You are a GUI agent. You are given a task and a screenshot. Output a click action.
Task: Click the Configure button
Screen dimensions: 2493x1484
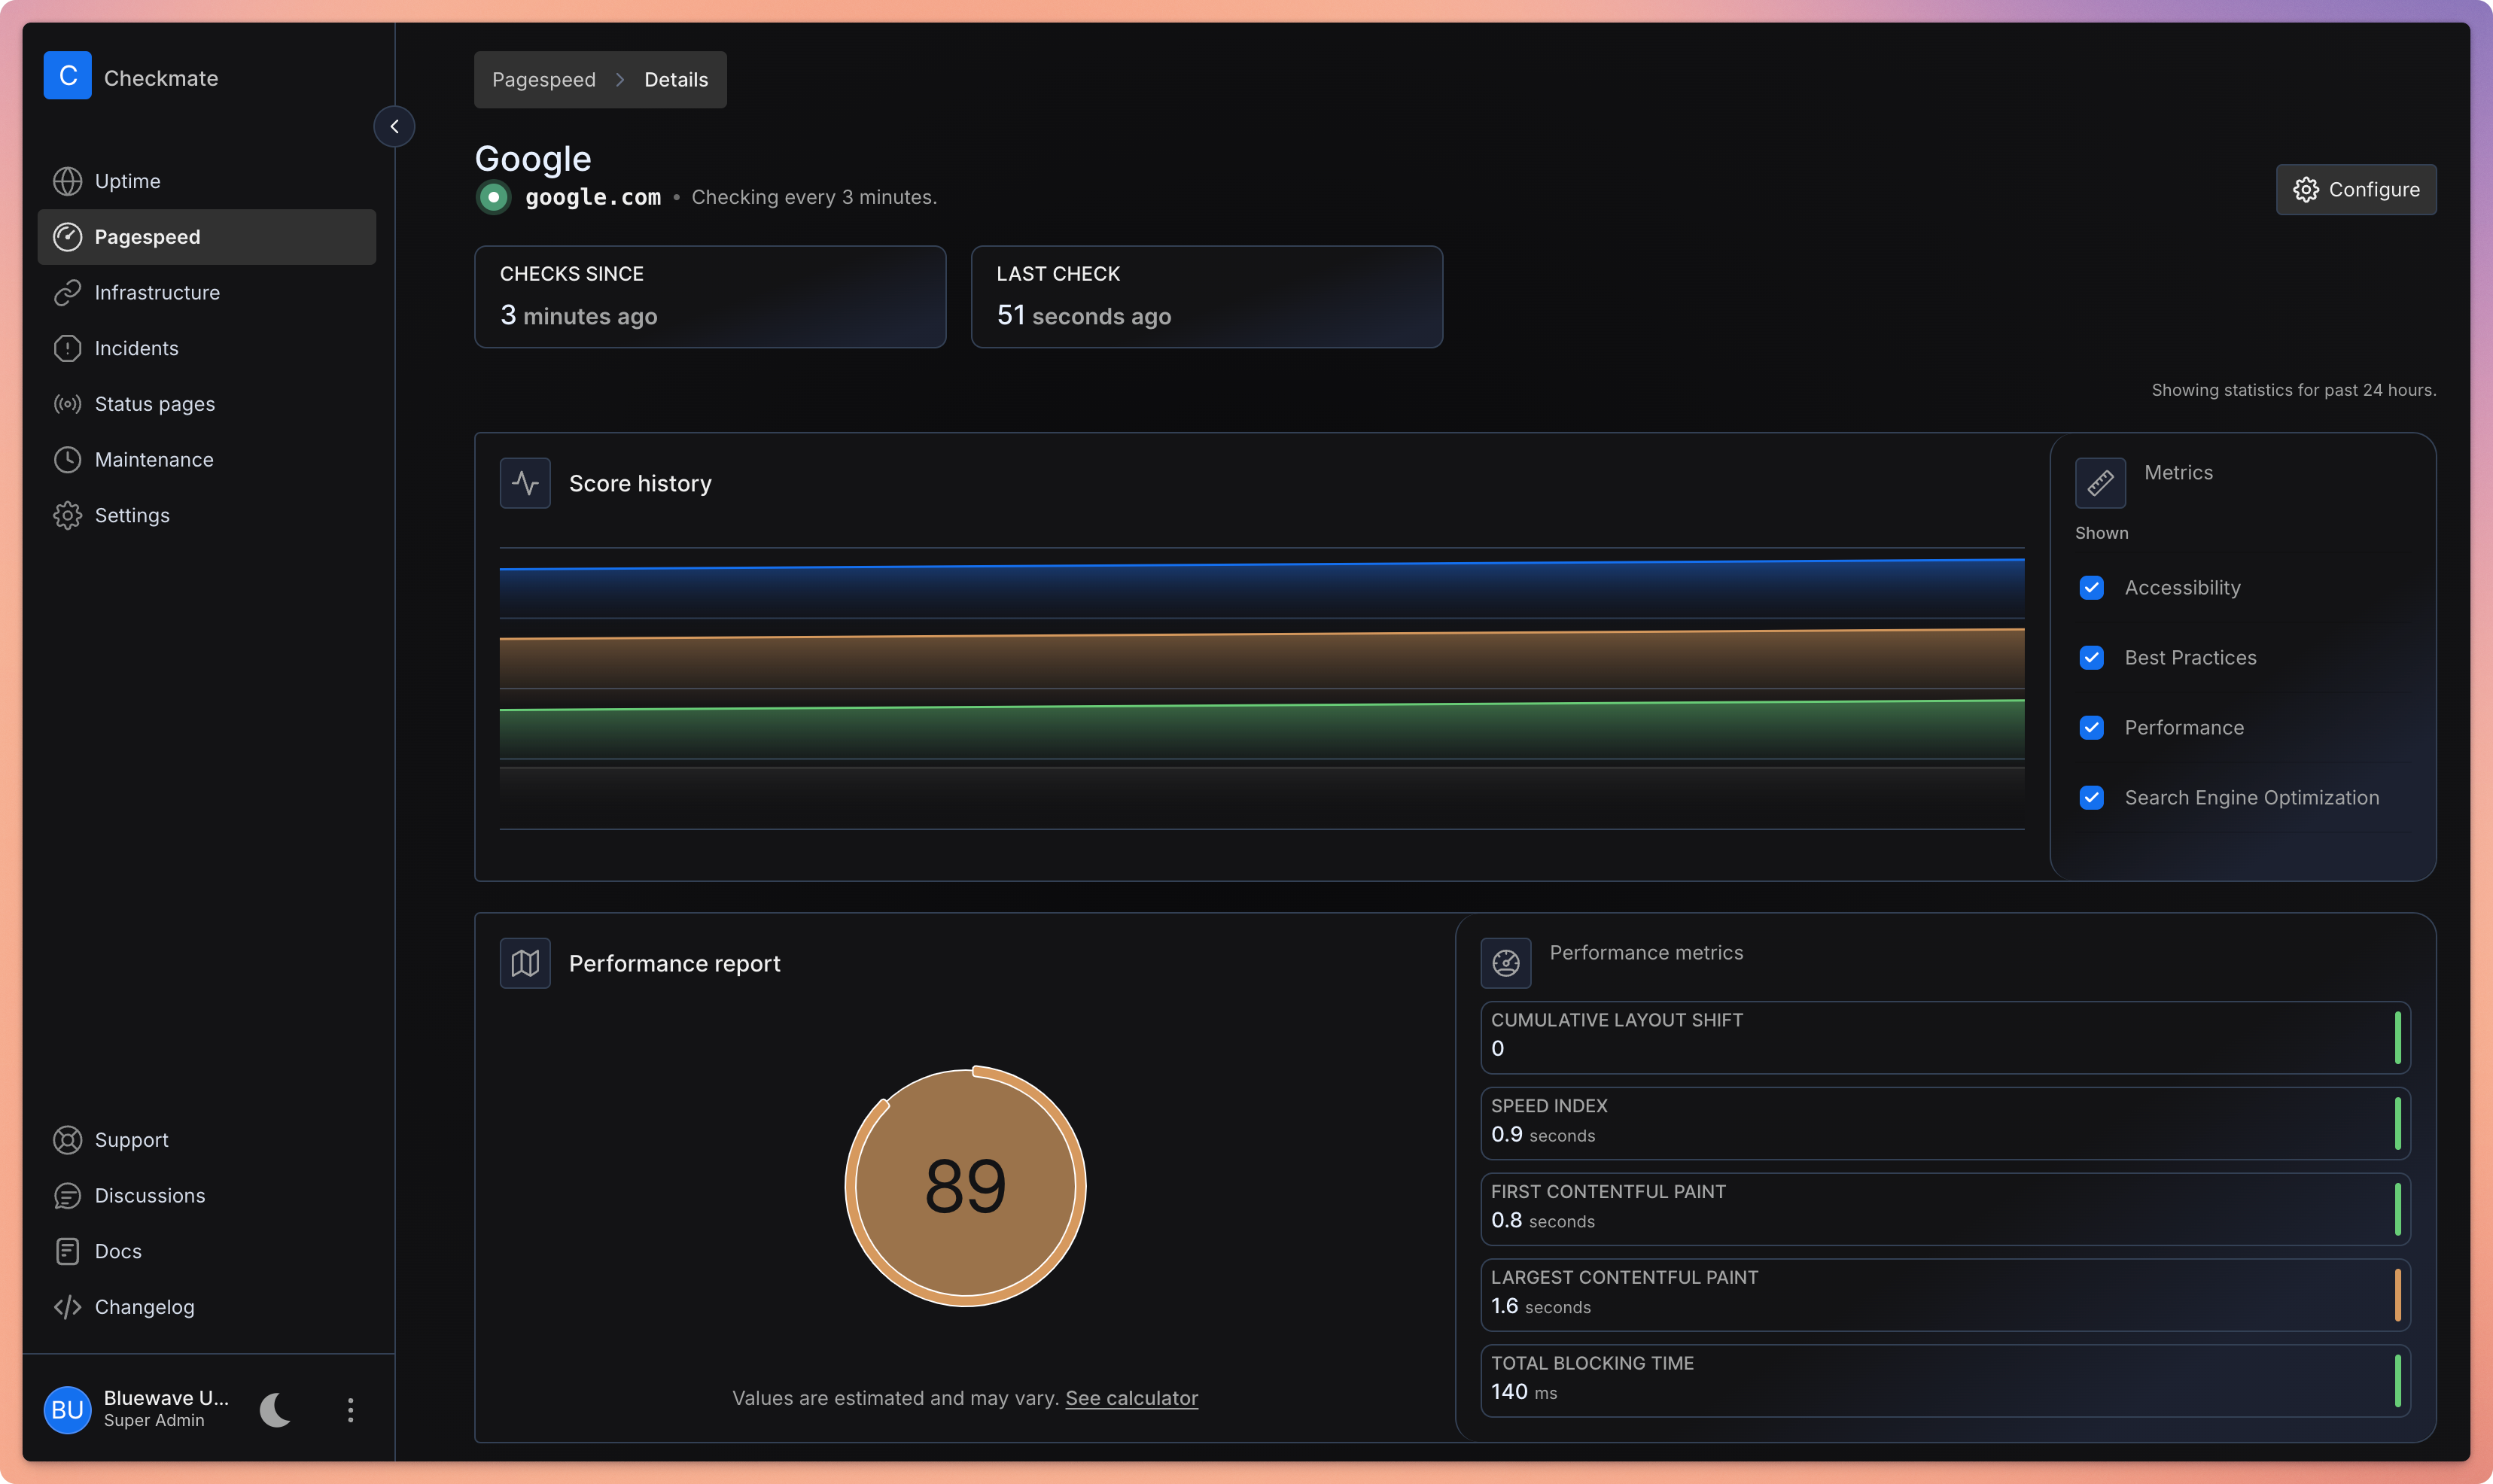click(2355, 190)
